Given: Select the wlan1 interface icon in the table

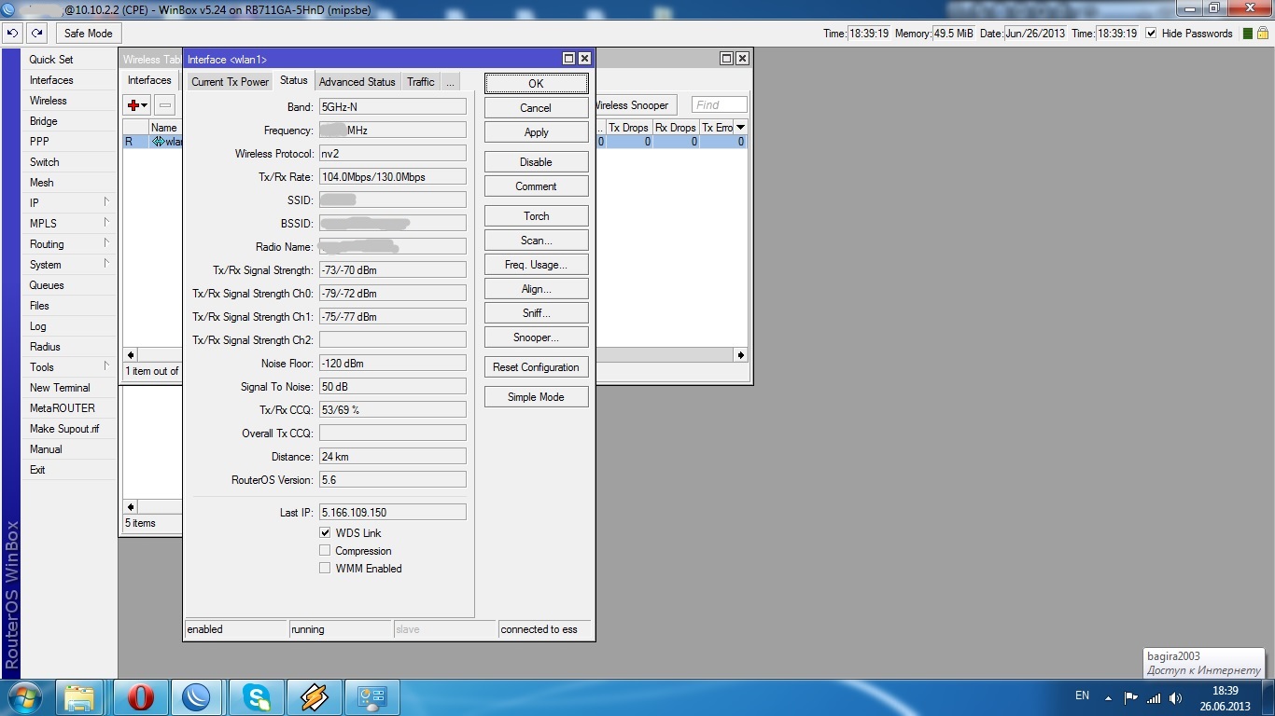Looking at the screenshot, I should [x=159, y=142].
